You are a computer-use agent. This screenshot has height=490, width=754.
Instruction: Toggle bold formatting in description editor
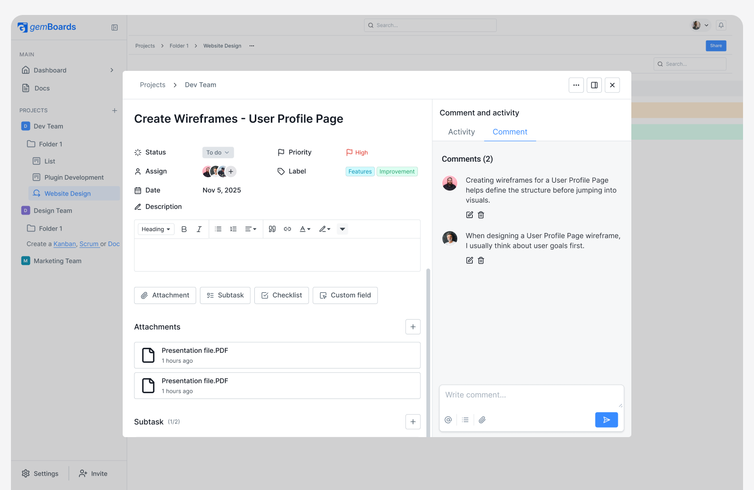(184, 229)
